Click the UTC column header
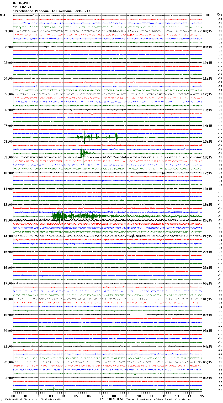Screen dimensions: 223x403 point(209,15)
